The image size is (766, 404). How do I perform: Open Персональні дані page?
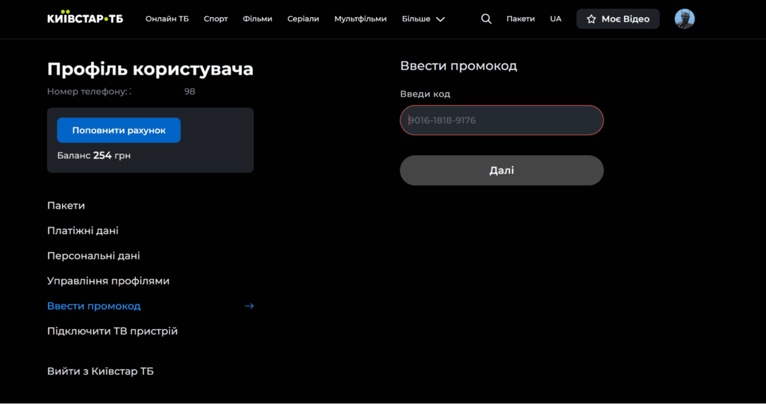94,256
